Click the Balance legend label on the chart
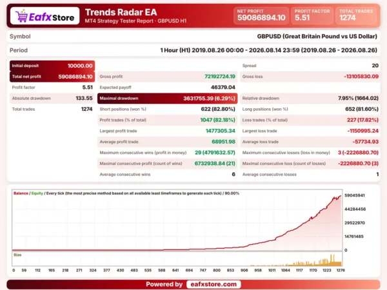The width and height of the screenshot is (387, 290). point(21,193)
